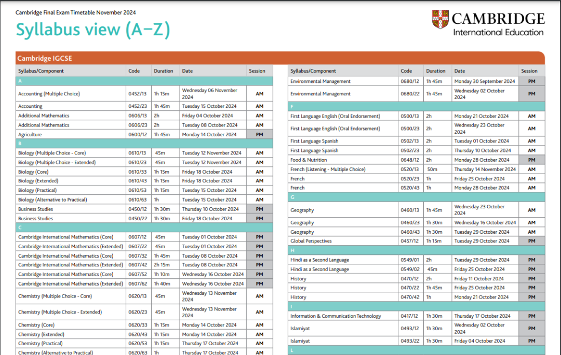The image size is (561, 355).
Task: Click Biology (Multiple Choice - Extended) entry
Action: [x=57, y=162]
